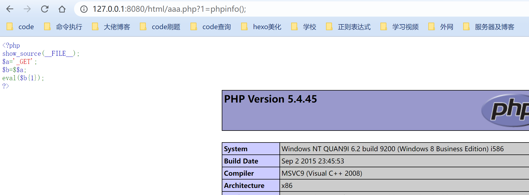
Task: Click the PHP logo image
Action: click(x=506, y=110)
